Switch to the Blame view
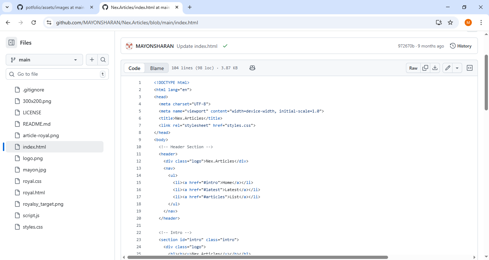The width and height of the screenshot is (489, 260). (157, 68)
